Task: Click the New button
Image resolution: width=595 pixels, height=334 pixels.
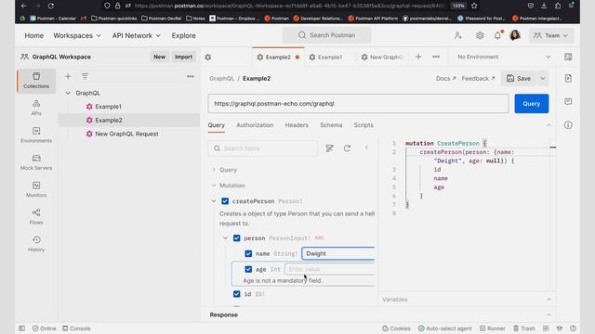Action: [159, 57]
